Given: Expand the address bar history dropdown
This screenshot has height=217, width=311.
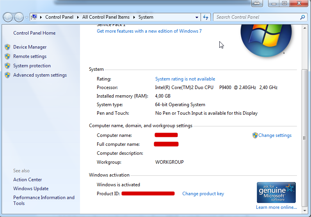Looking at the screenshot, I should pyautogui.click(x=197, y=17).
